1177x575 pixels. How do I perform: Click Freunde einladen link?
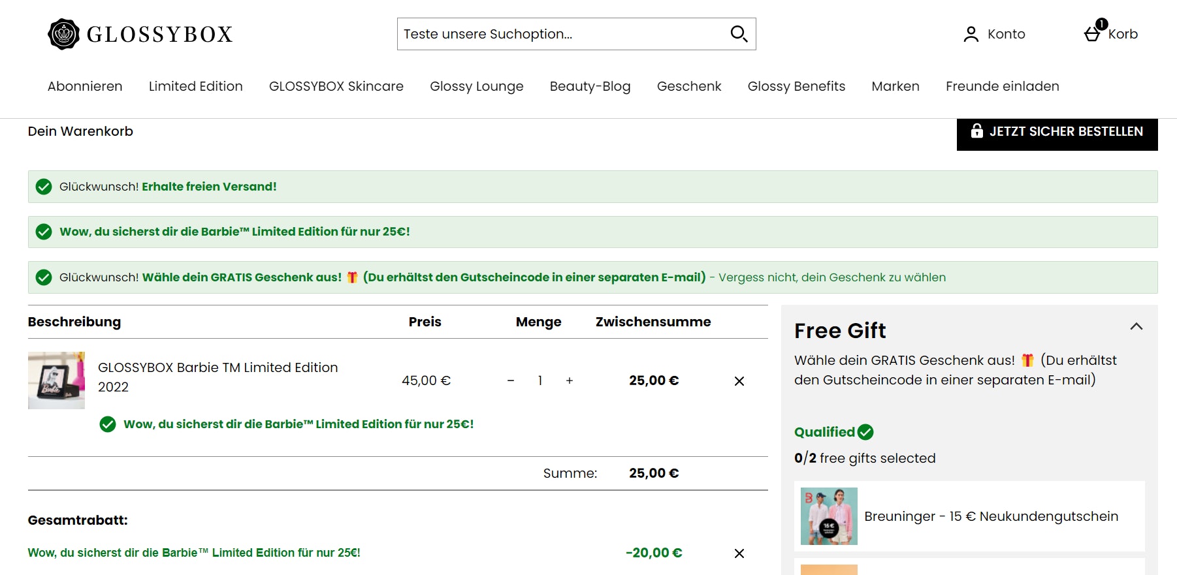[1002, 86]
